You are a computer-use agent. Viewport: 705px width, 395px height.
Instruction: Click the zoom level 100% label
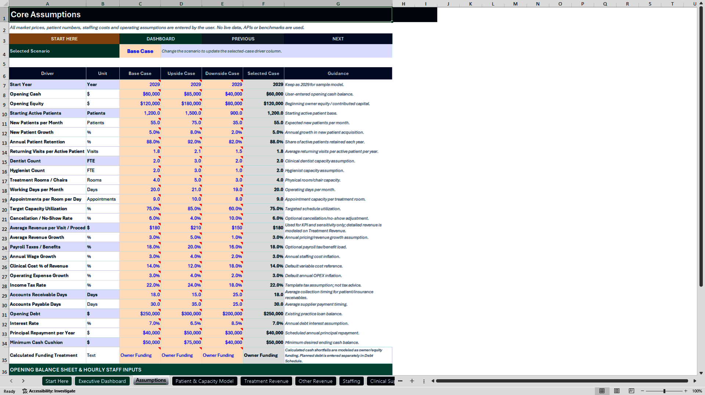[x=697, y=391]
